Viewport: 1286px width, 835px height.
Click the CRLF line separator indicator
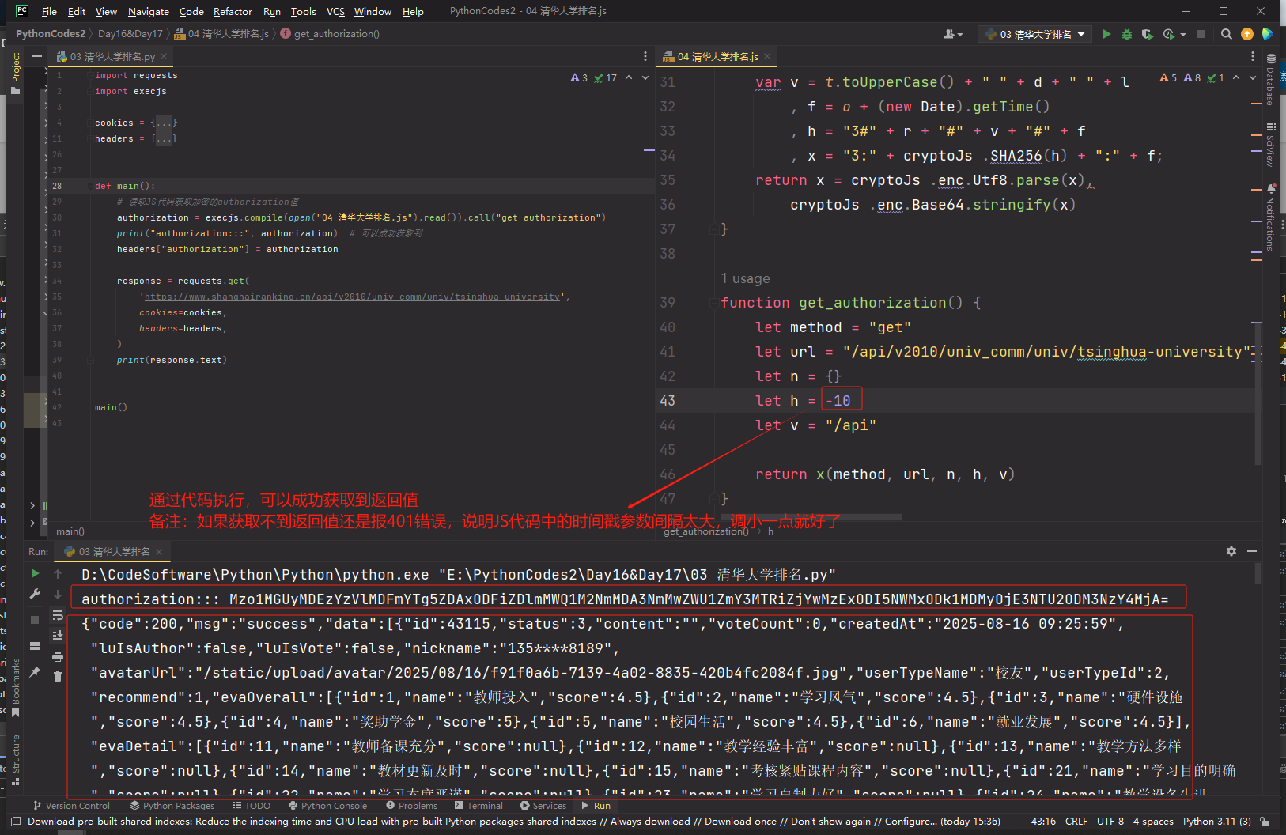coord(1076,822)
